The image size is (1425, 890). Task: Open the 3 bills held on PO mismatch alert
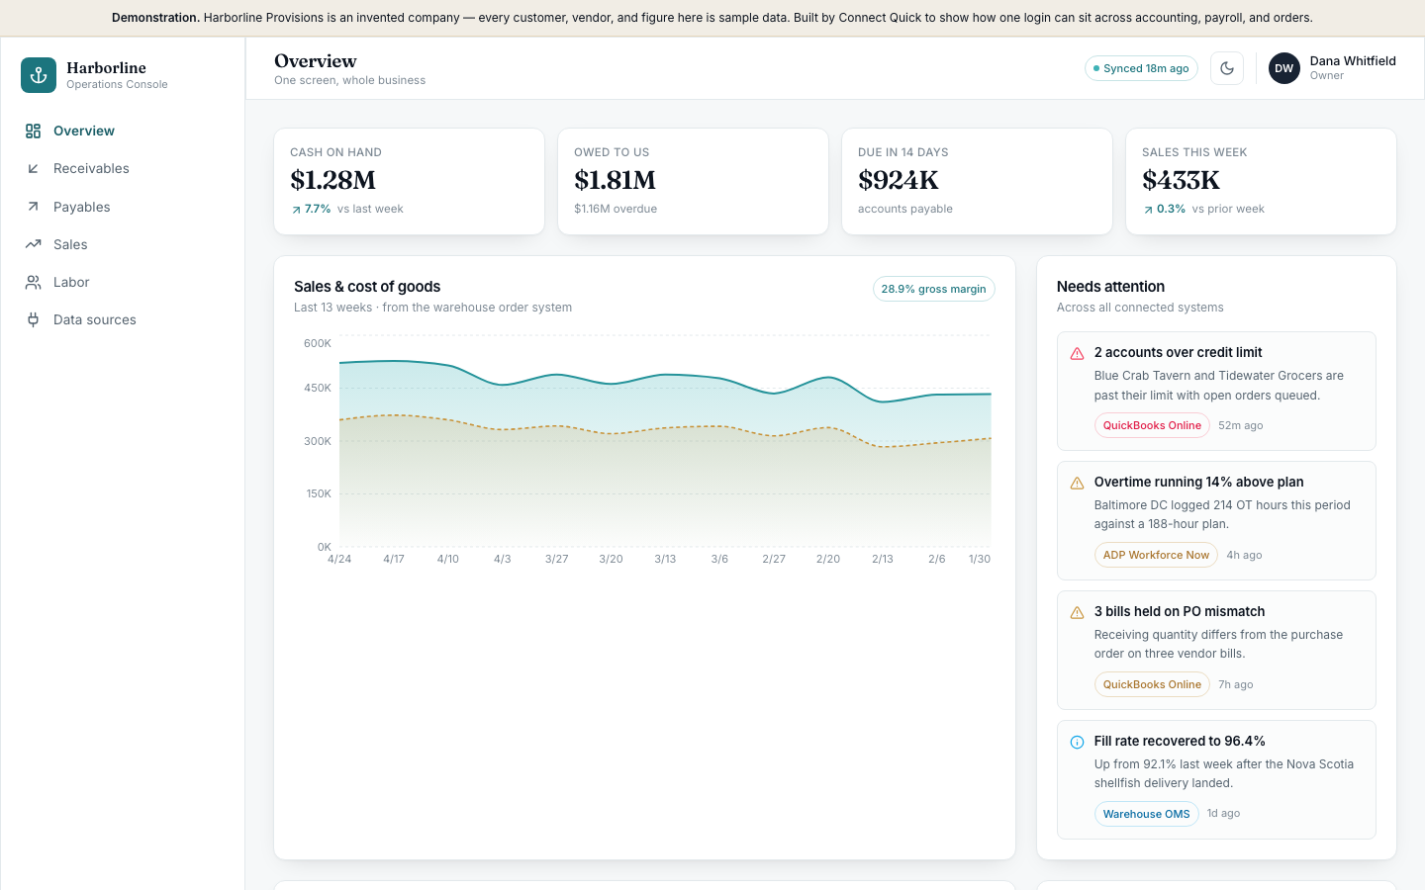tap(1216, 650)
